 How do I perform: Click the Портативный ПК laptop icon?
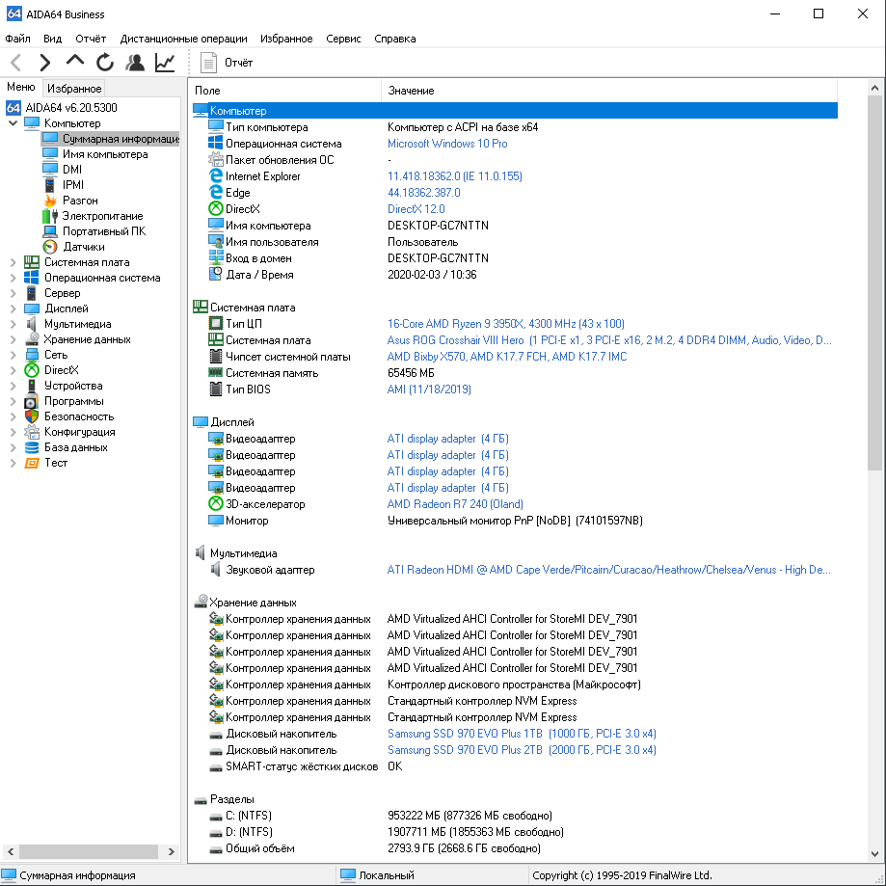tap(50, 231)
